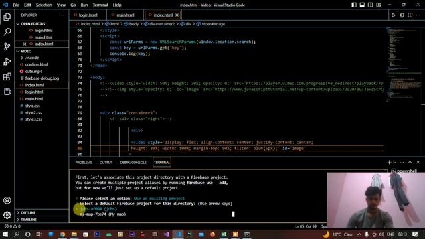Toggle the secondary sidebar layout button

coord(370,5)
